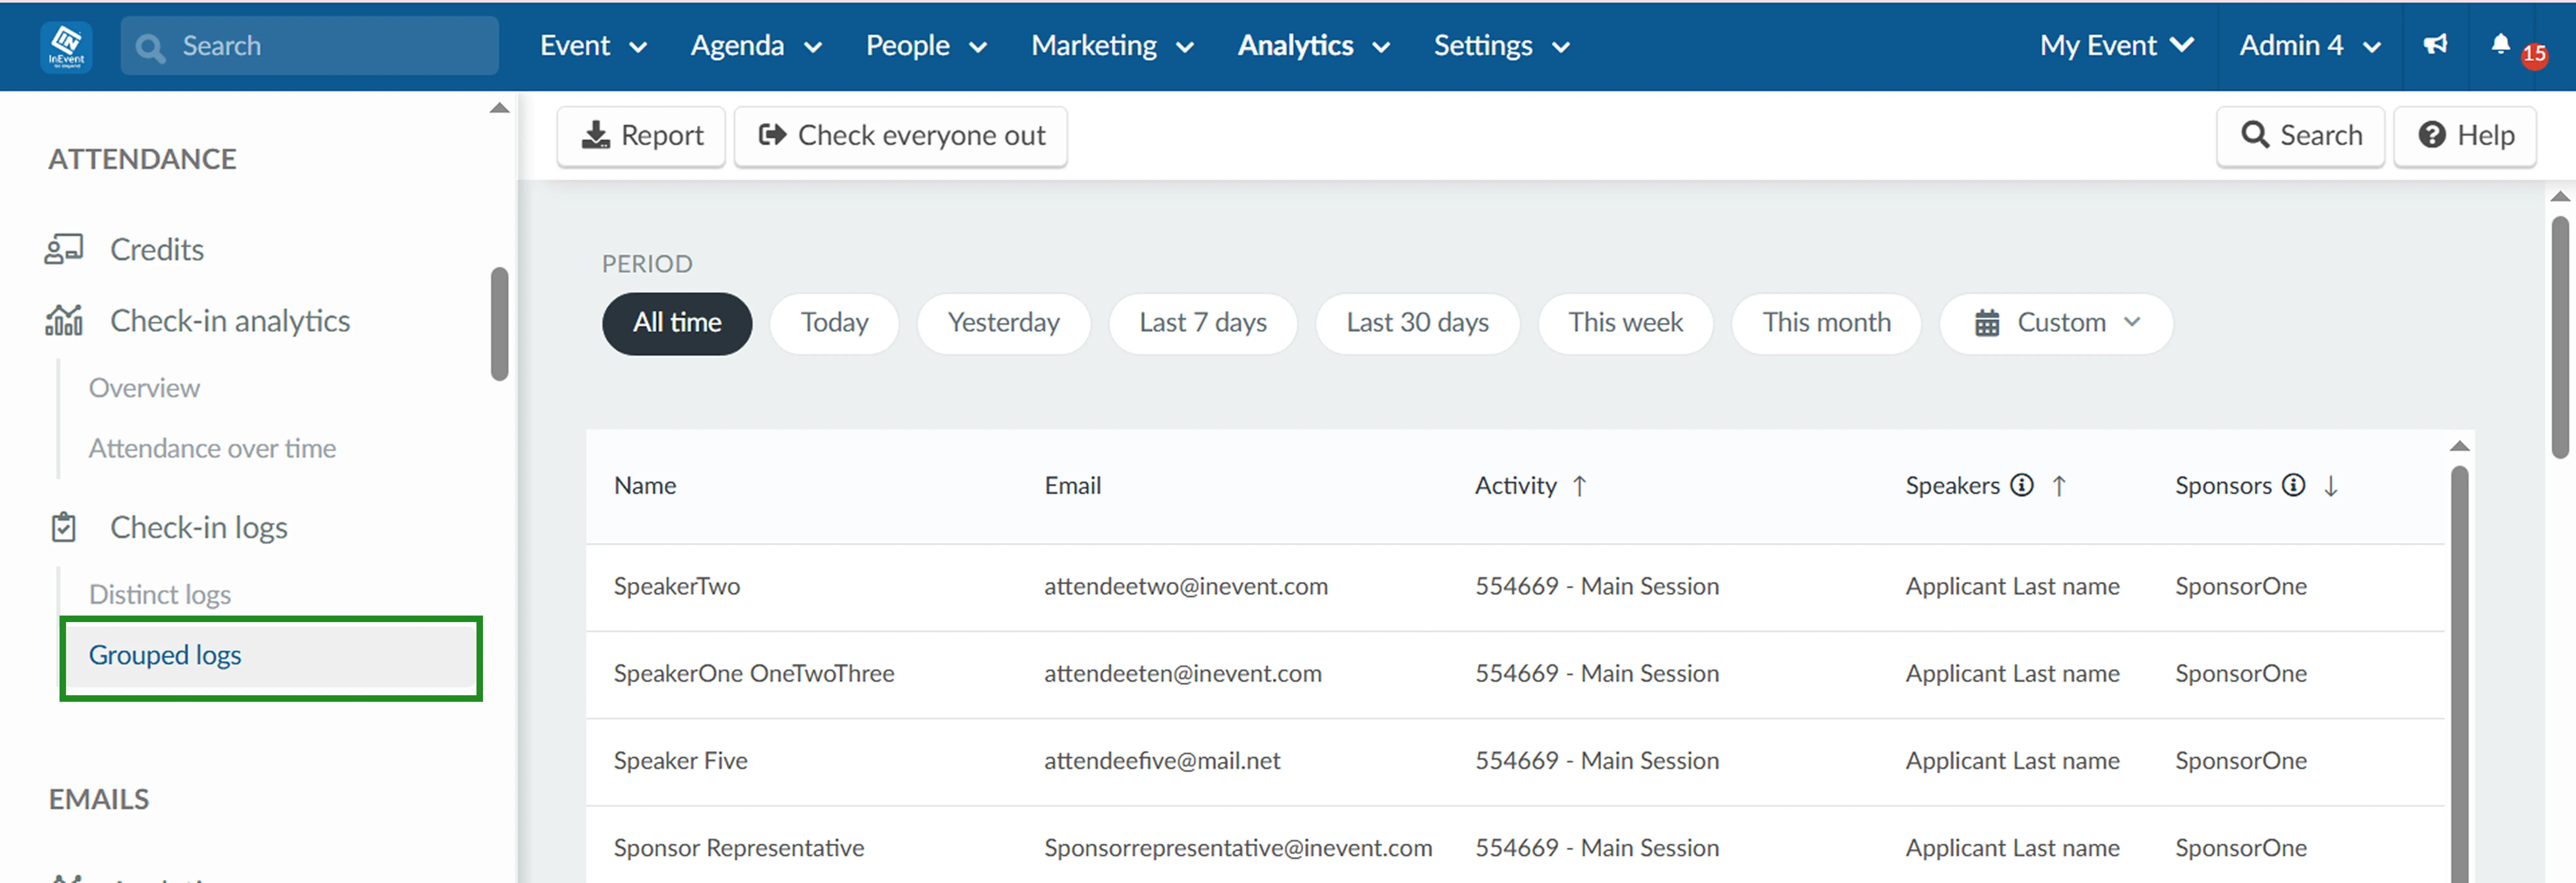Click the Name column header
Image resolution: width=2576 pixels, height=883 pixels.
click(645, 486)
